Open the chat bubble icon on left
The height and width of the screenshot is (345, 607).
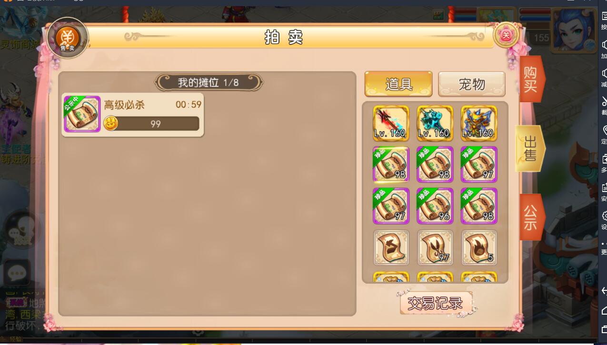click(x=18, y=273)
